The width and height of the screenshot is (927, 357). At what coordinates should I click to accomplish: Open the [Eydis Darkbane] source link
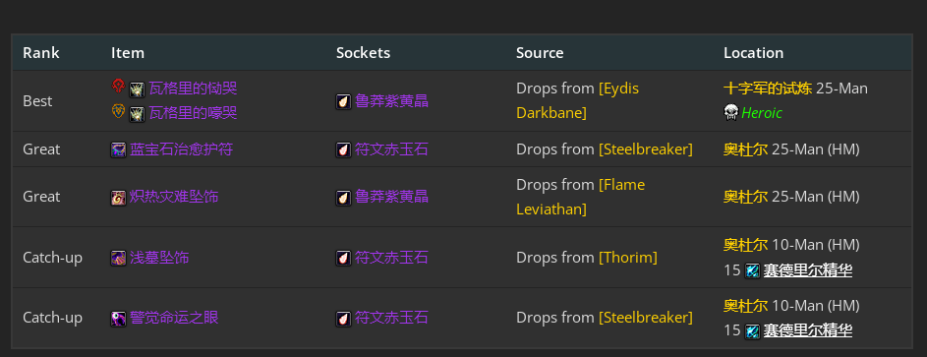(x=578, y=100)
